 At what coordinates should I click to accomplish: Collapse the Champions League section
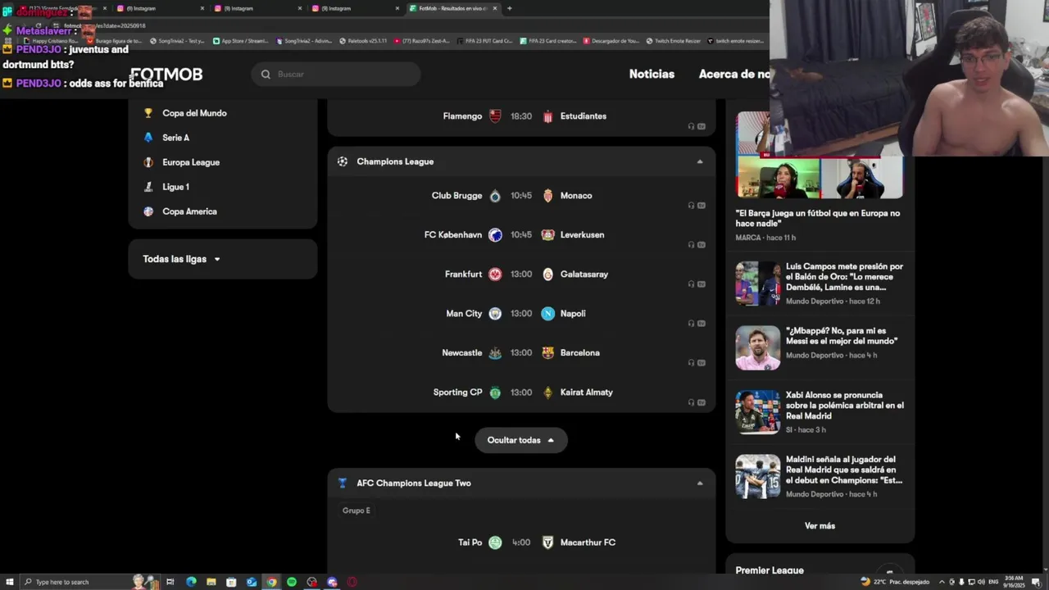(700, 161)
